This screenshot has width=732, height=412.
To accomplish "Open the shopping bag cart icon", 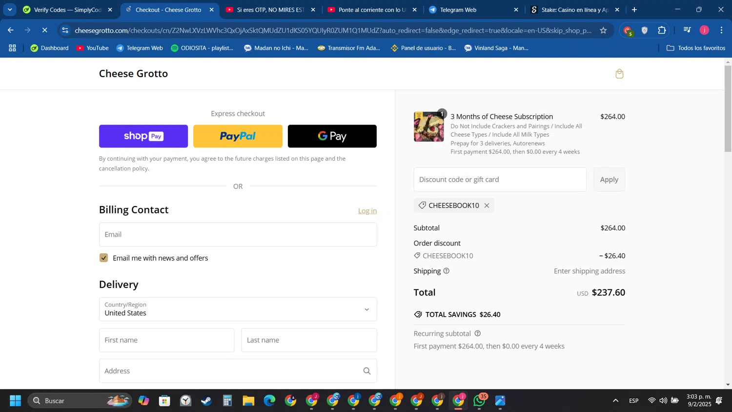I will [619, 74].
